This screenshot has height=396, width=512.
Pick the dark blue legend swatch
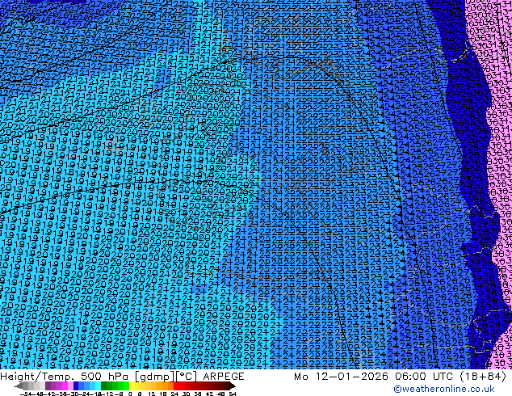(76, 385)
